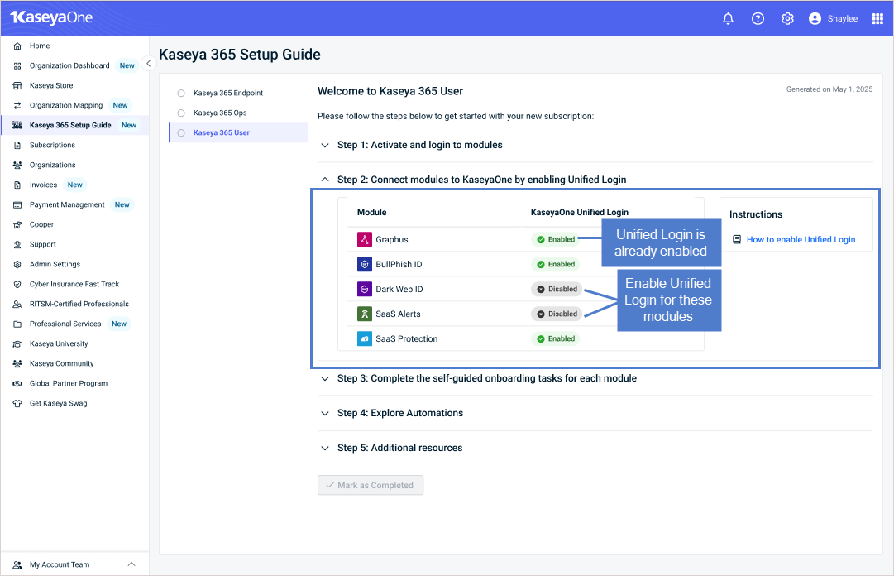Click the Kaseya Store sidebar icon

coord(17,85)
